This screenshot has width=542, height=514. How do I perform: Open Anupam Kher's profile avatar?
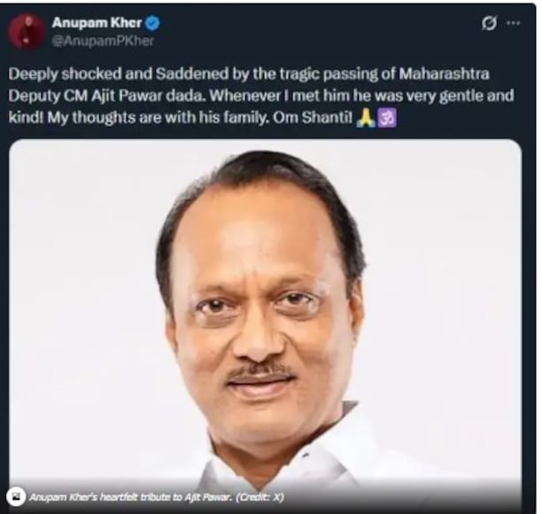(x=26, y=32)
